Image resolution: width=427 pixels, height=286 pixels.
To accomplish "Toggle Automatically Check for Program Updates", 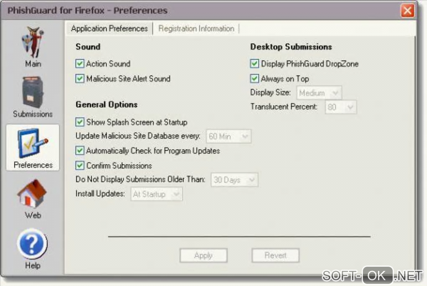I will 80,150.
